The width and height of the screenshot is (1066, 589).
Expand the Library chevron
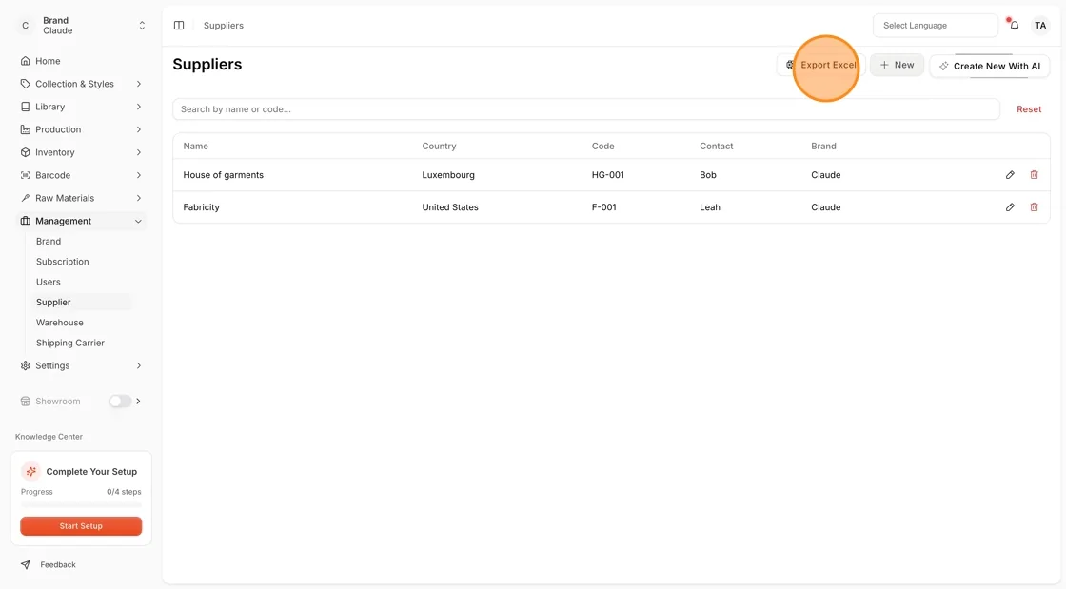[x=139, y=107]
